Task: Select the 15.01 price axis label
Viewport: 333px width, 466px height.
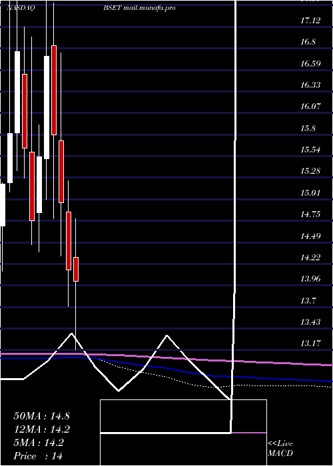Action: [311, 193]
